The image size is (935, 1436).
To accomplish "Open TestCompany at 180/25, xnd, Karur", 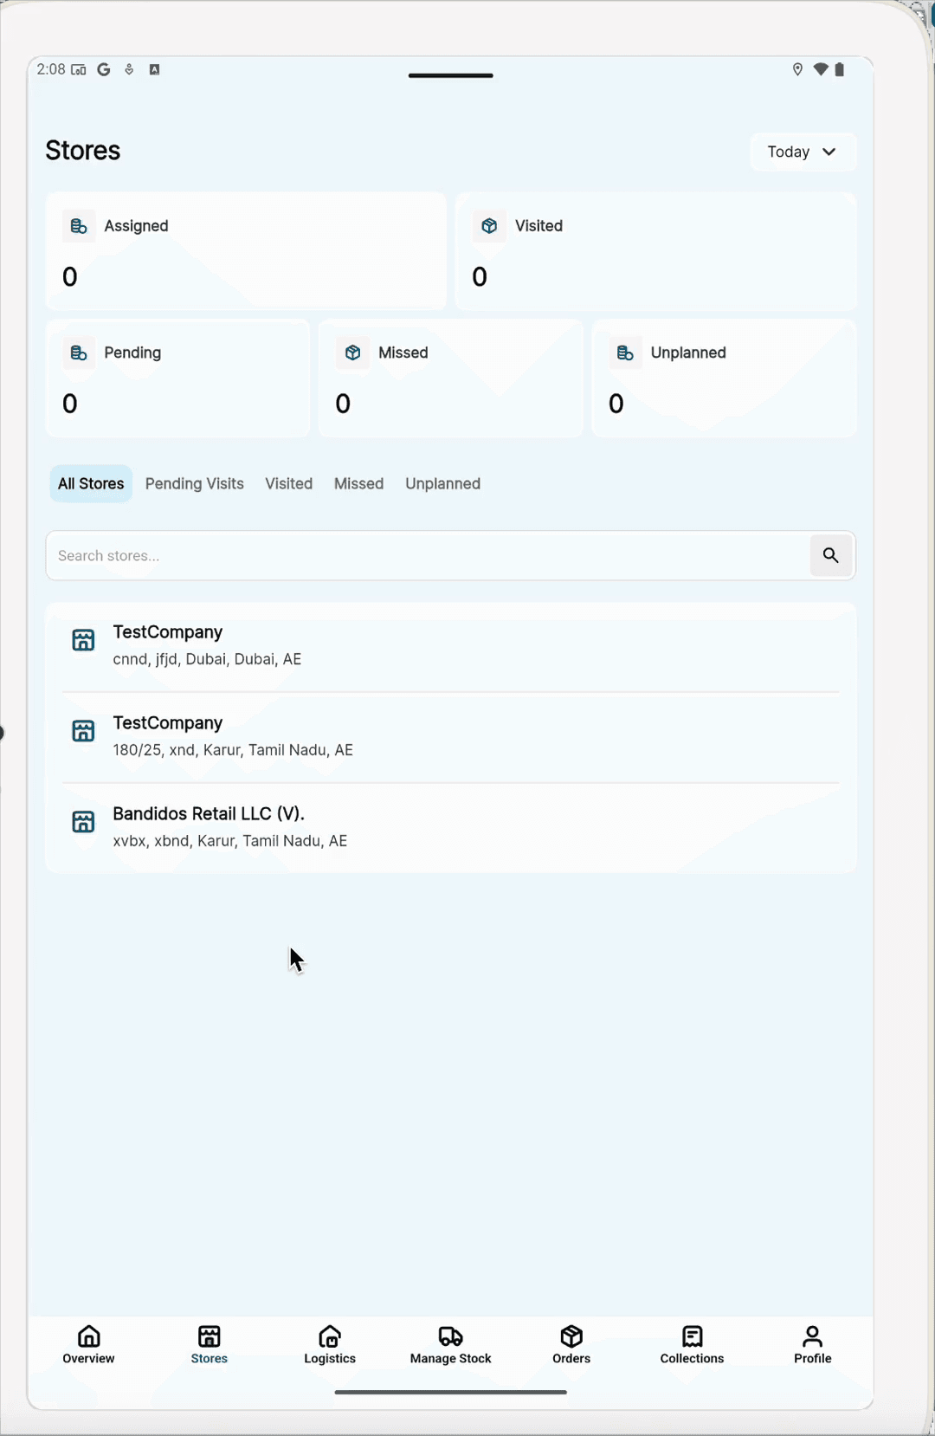I will click(x=451, y=736).
